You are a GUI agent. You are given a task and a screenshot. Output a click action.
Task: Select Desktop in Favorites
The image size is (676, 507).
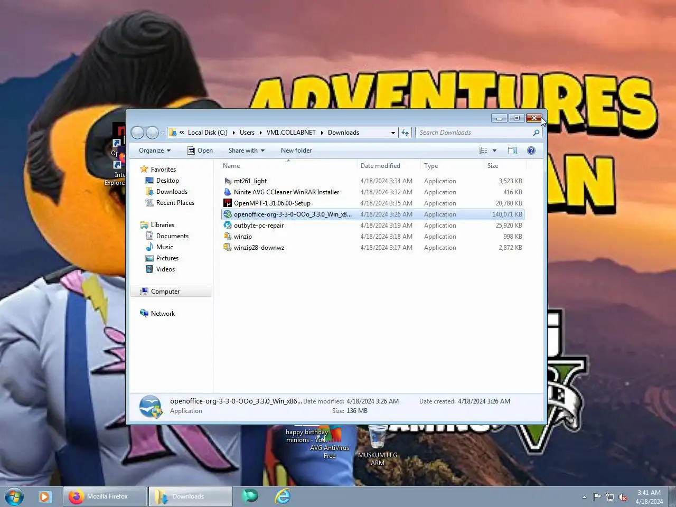(x=167, y=181)
